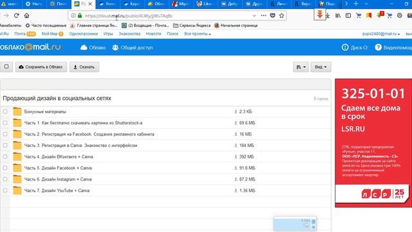Viewport: 412px width, 232px height.
Task: Open the Вид view dropdown
Action: pyautogui.click(x=321, y=67)
